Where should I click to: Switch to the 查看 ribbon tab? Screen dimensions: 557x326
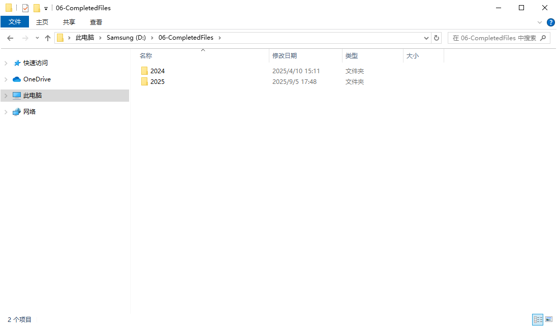(x=96, y=22)
